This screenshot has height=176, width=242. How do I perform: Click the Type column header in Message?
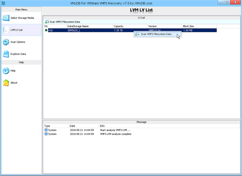point(56,126)
